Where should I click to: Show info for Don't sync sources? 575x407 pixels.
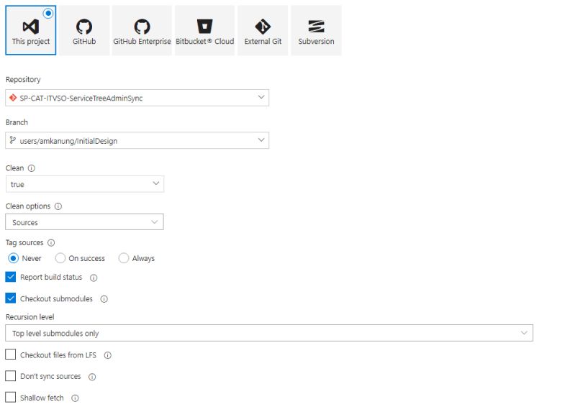click(92, 377)
